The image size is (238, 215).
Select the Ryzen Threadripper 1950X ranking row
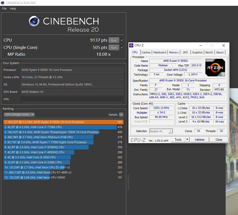[63, 132]
